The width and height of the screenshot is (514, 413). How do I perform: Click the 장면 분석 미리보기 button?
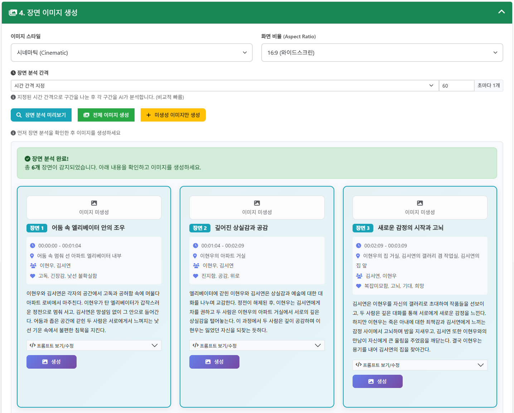tap(41, 115)
